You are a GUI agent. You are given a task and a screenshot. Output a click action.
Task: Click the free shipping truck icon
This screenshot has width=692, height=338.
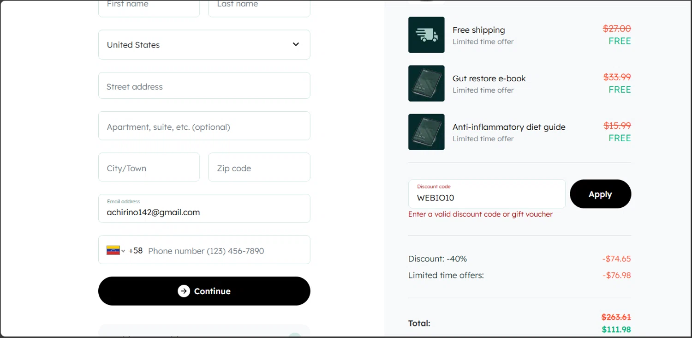pos(426,35)
